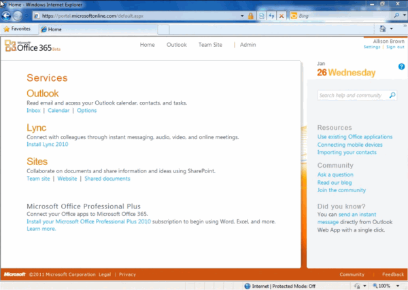The height and width of the screenshot is (290, 408).
Task: Click the Refresh page icon
Action: [x=271, y=16]
